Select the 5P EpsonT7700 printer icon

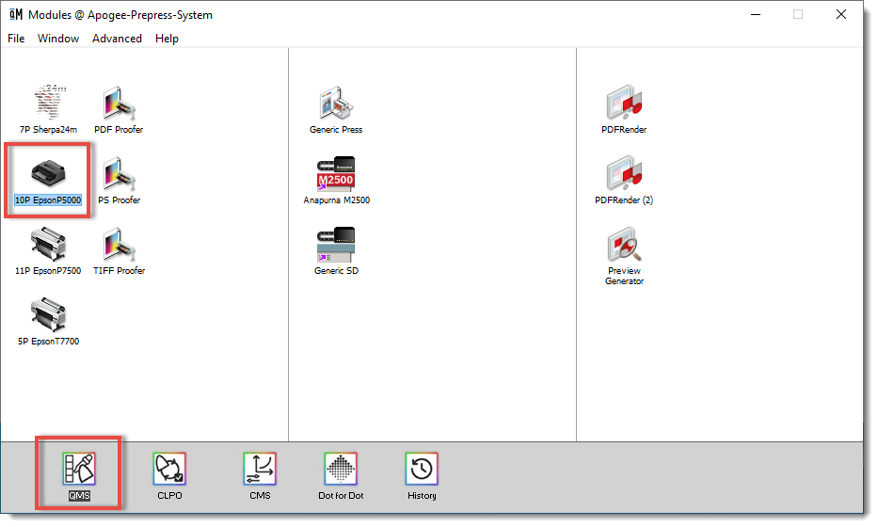coord(48,315)
